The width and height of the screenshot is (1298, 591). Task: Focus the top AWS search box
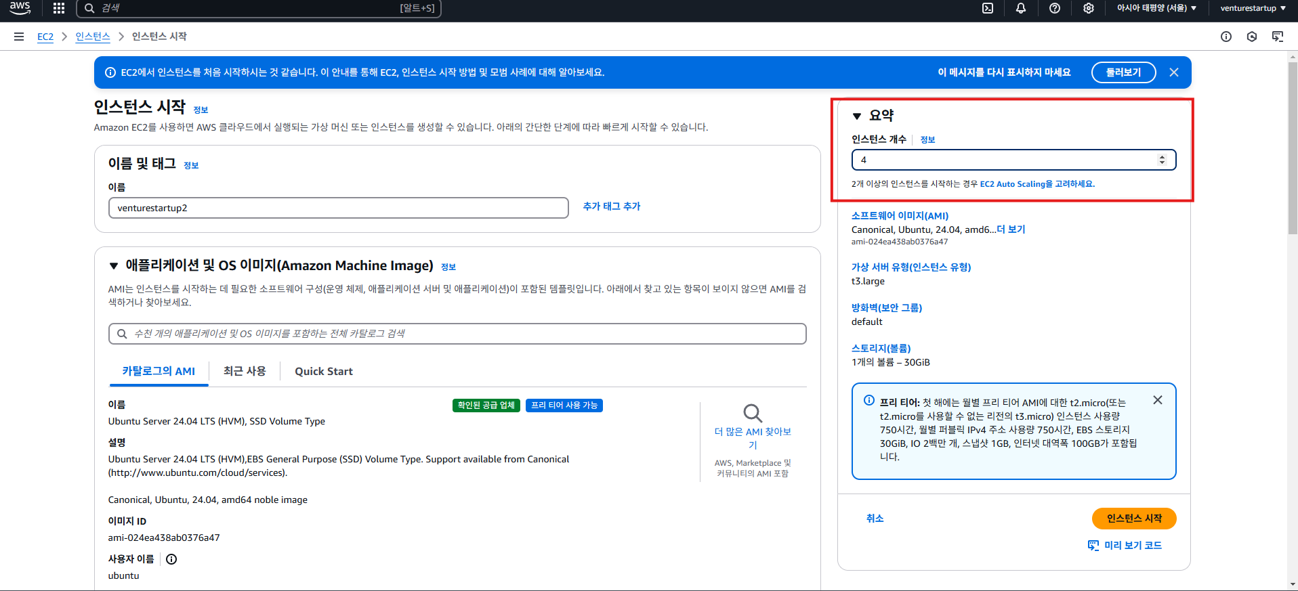[259, 8]
